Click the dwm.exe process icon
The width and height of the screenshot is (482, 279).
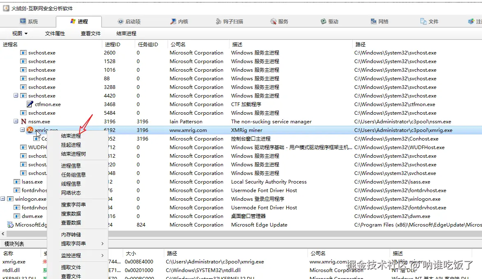coord(17,216)
